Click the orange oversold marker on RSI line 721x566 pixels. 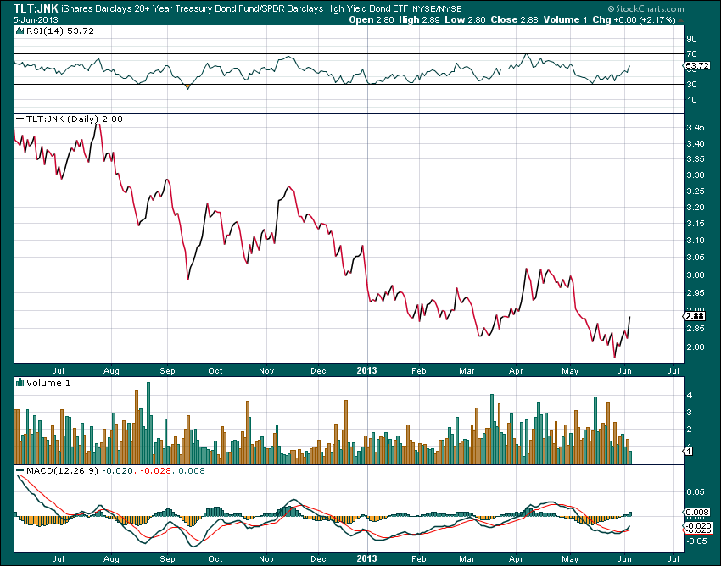[x=187, y=86]
